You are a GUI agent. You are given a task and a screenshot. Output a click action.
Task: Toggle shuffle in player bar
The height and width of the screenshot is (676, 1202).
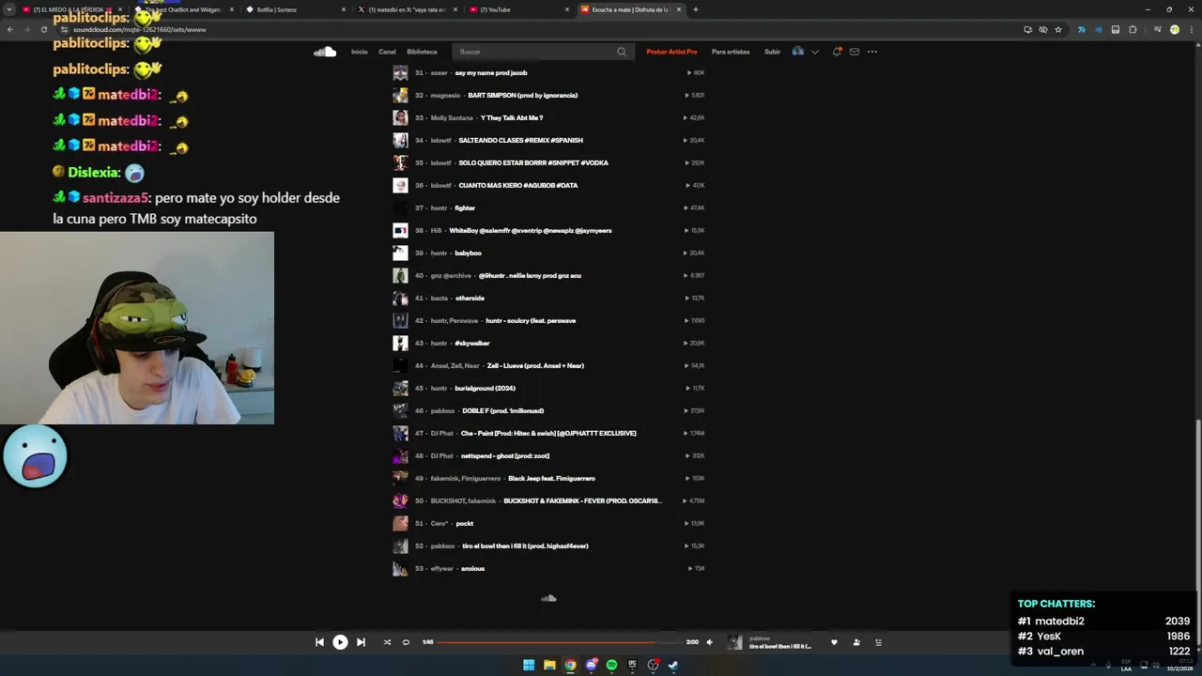tap(387, 642)
